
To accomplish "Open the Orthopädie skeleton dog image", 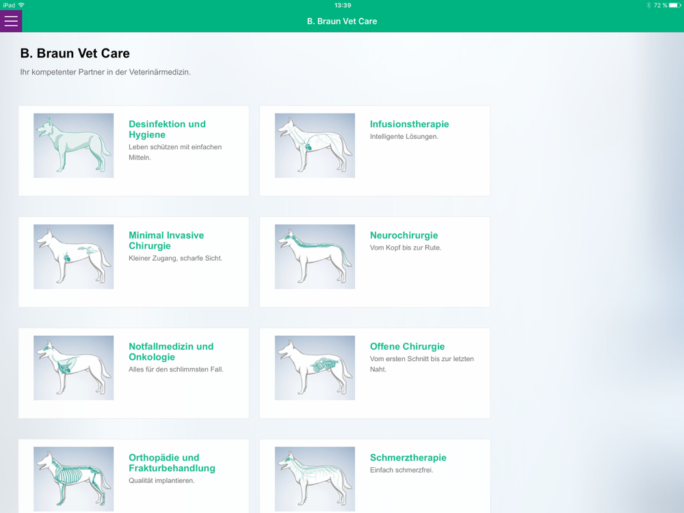I will click(74, 479).
